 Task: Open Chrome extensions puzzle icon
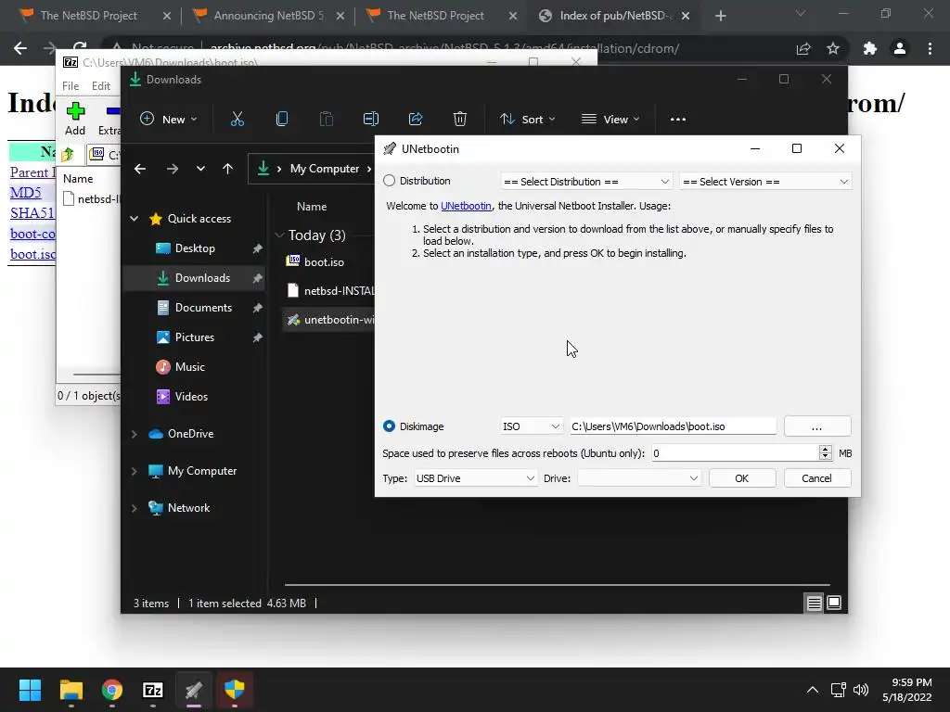870,48
